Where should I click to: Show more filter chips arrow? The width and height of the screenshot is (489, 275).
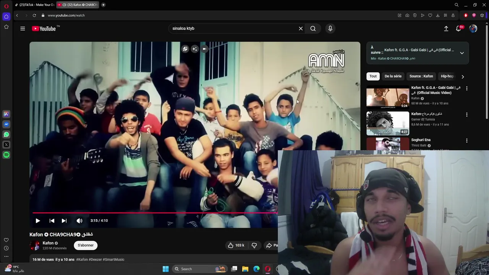(x=463, y=76)
